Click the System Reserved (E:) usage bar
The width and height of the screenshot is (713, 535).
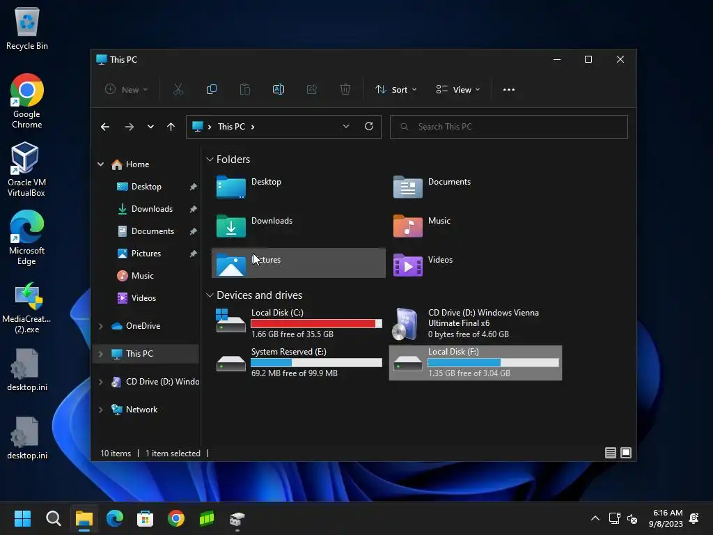[316, 362]
